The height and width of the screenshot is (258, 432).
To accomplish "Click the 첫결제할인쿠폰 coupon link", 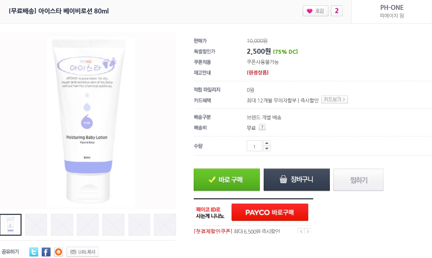I will tap(213, 231).
